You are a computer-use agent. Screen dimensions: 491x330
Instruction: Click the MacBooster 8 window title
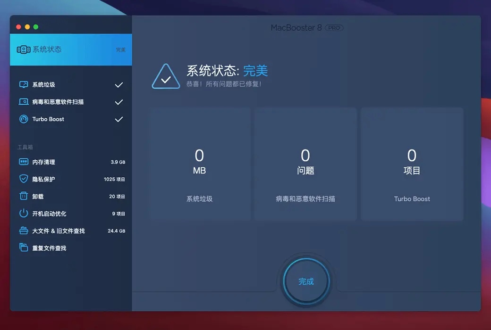coord(296,28)
